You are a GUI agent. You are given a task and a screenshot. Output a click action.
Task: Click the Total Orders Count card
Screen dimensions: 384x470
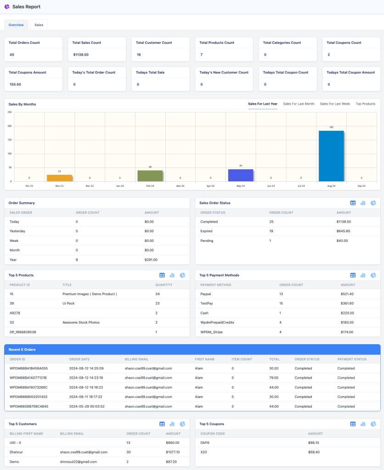[33, 49]
